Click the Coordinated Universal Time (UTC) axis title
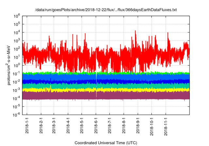The height and width of the screenshot is (146, 209). [x=106, y=143]
